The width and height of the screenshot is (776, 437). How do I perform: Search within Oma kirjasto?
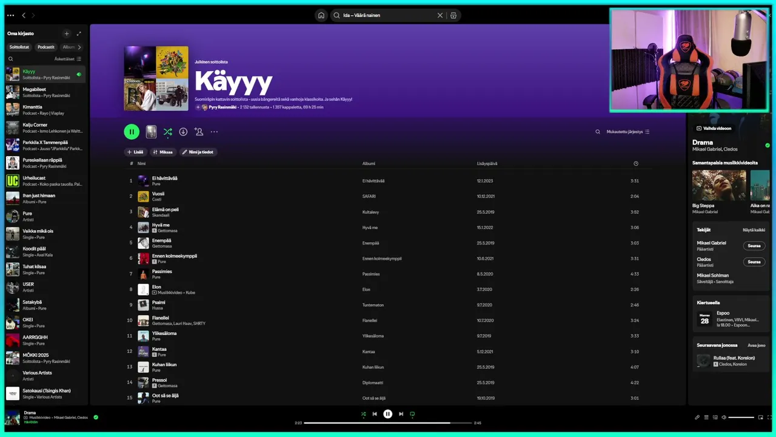click(10, 59)
